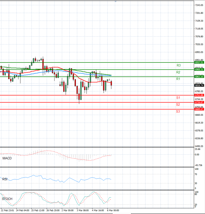Select the R2 resistance label
205x214 pixels.
click(x=178, y=72)
